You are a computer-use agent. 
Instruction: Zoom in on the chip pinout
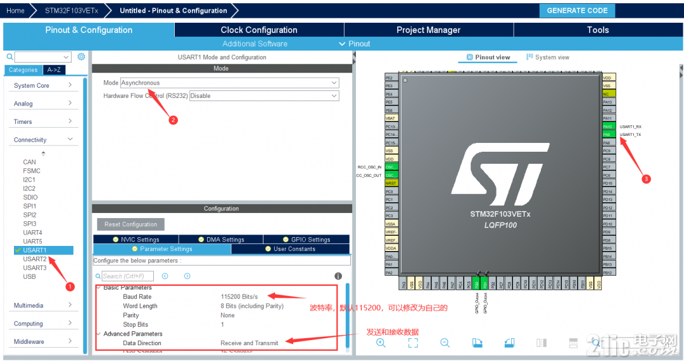[381, 343]
